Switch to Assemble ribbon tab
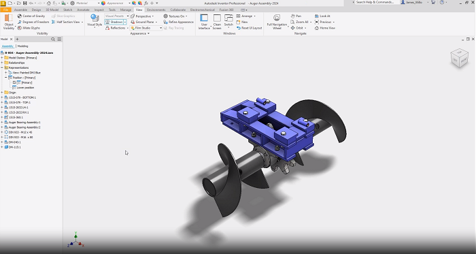Image resolution: width=476 pixels, height=254 pixels. point(20,10)
